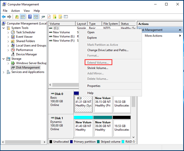Image resolution: width=184 pixels, height=151 pixels.
Task: Click the disk pane scroll down arrow
Action: (133, 137)
